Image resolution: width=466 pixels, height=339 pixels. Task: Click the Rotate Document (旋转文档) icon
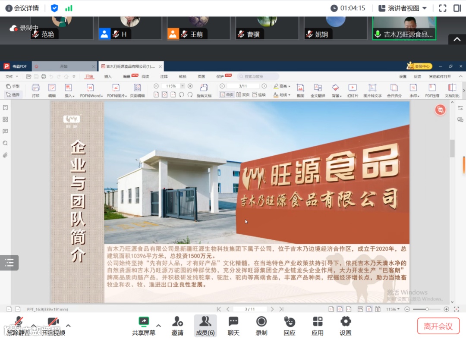coord(204,90)
